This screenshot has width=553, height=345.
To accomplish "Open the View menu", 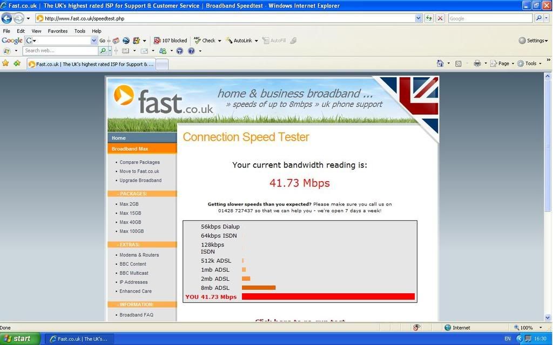I will pos(36,31).
